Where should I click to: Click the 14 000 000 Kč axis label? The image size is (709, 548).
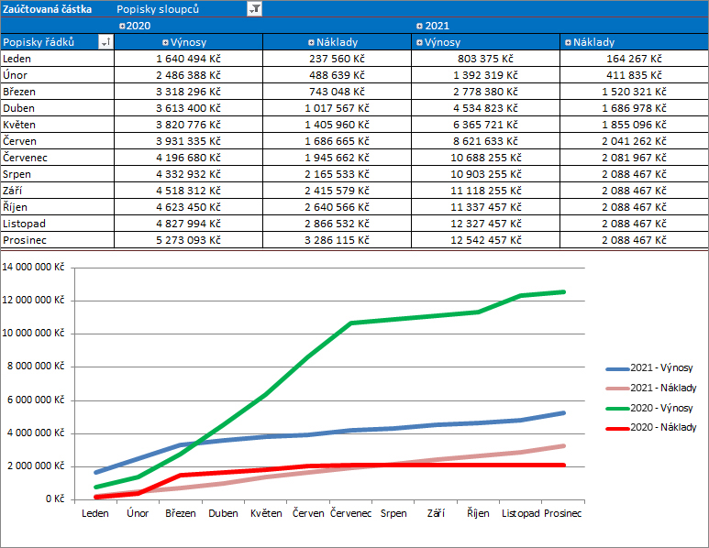[x=33, y=267]
